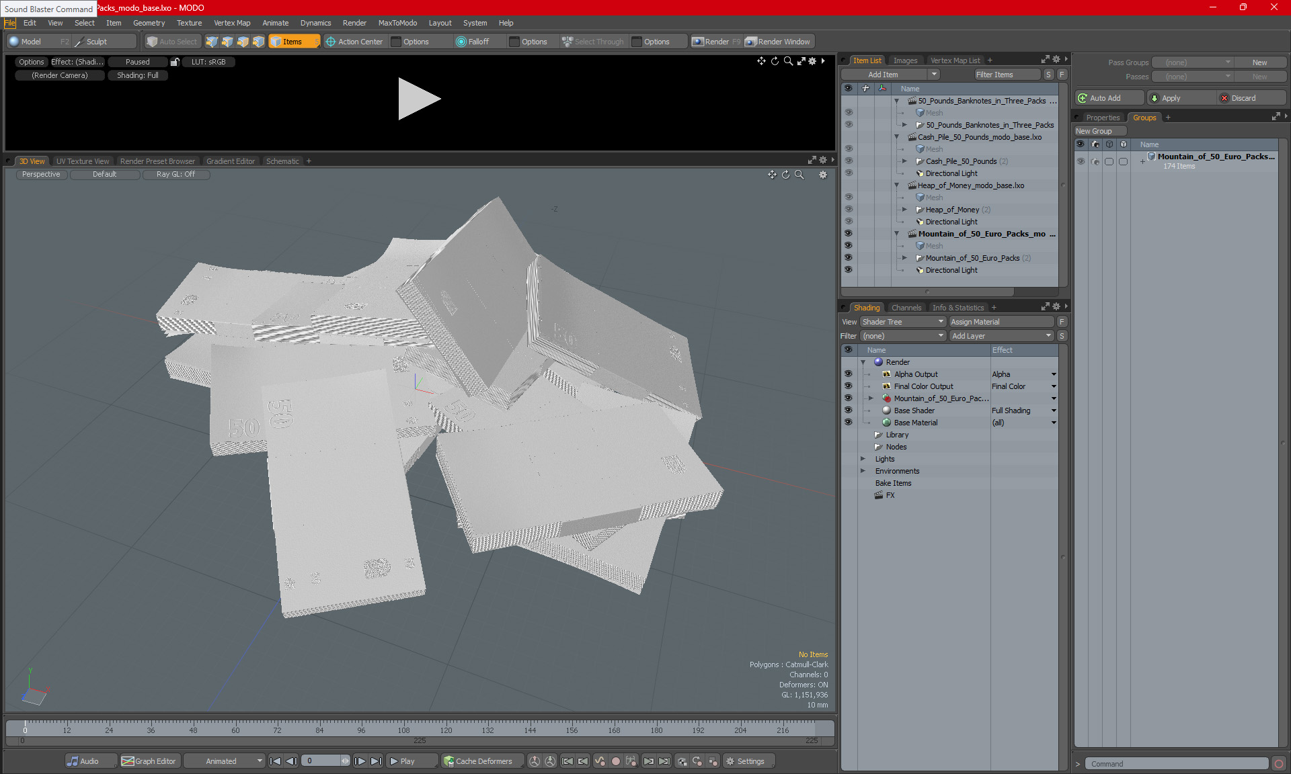The width and height of the screenshot is (1291, 774).
Task: Toggle eye for Final Color Output
Action: tap(849, 386)
